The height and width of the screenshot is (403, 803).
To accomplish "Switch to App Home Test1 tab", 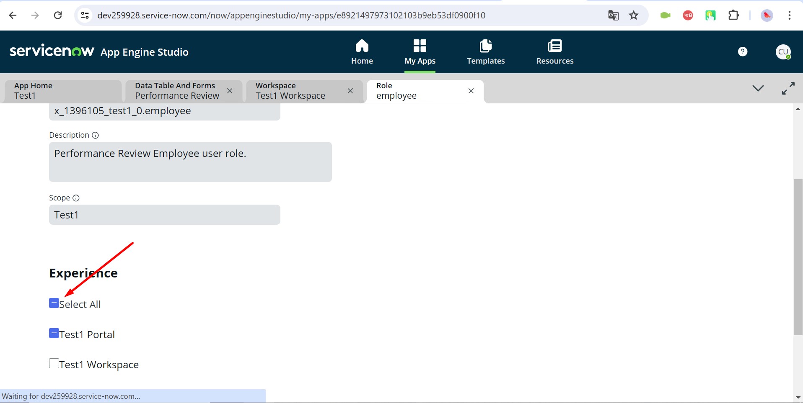I will [63, 91].
